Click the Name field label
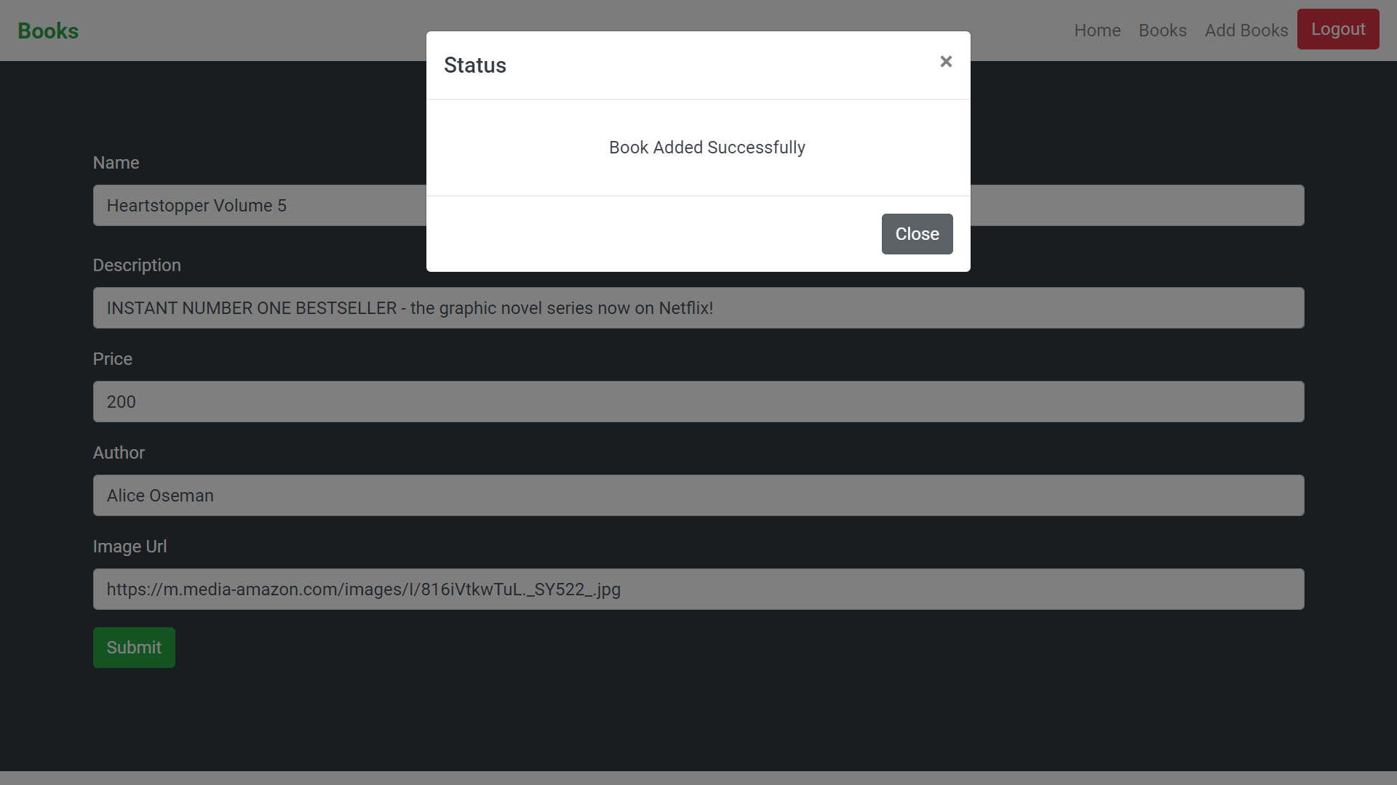1397x785 pixels. [116, 163]
